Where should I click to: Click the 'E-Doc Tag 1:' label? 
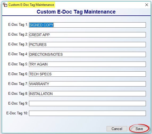(x=18, y=25)
